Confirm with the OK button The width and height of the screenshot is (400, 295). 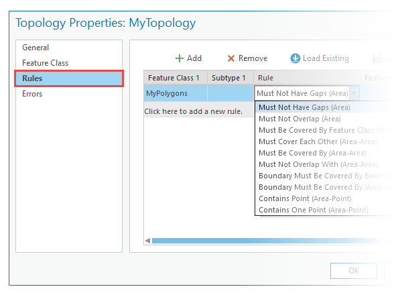(354, 271)
